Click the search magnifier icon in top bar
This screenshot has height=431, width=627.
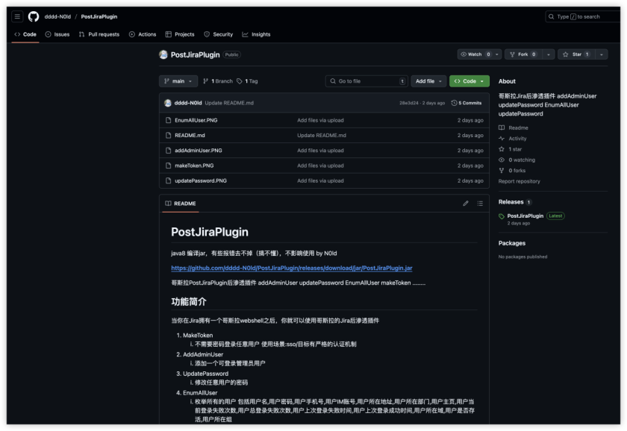click(552, 16)
